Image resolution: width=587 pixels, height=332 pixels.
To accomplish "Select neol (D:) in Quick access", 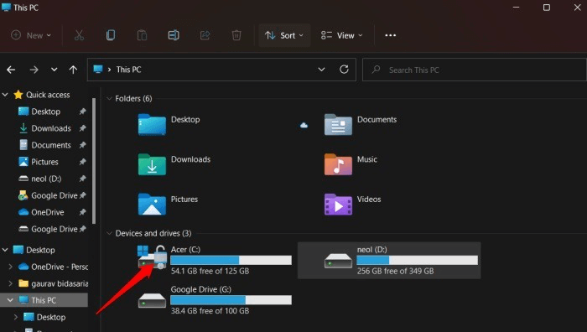I will (x=46, y=179).
